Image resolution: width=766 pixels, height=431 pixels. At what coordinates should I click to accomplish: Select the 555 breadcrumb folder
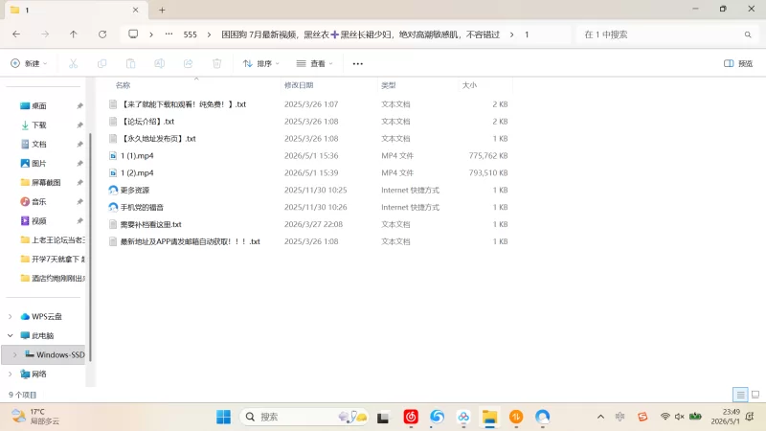[x=190, y=34]
